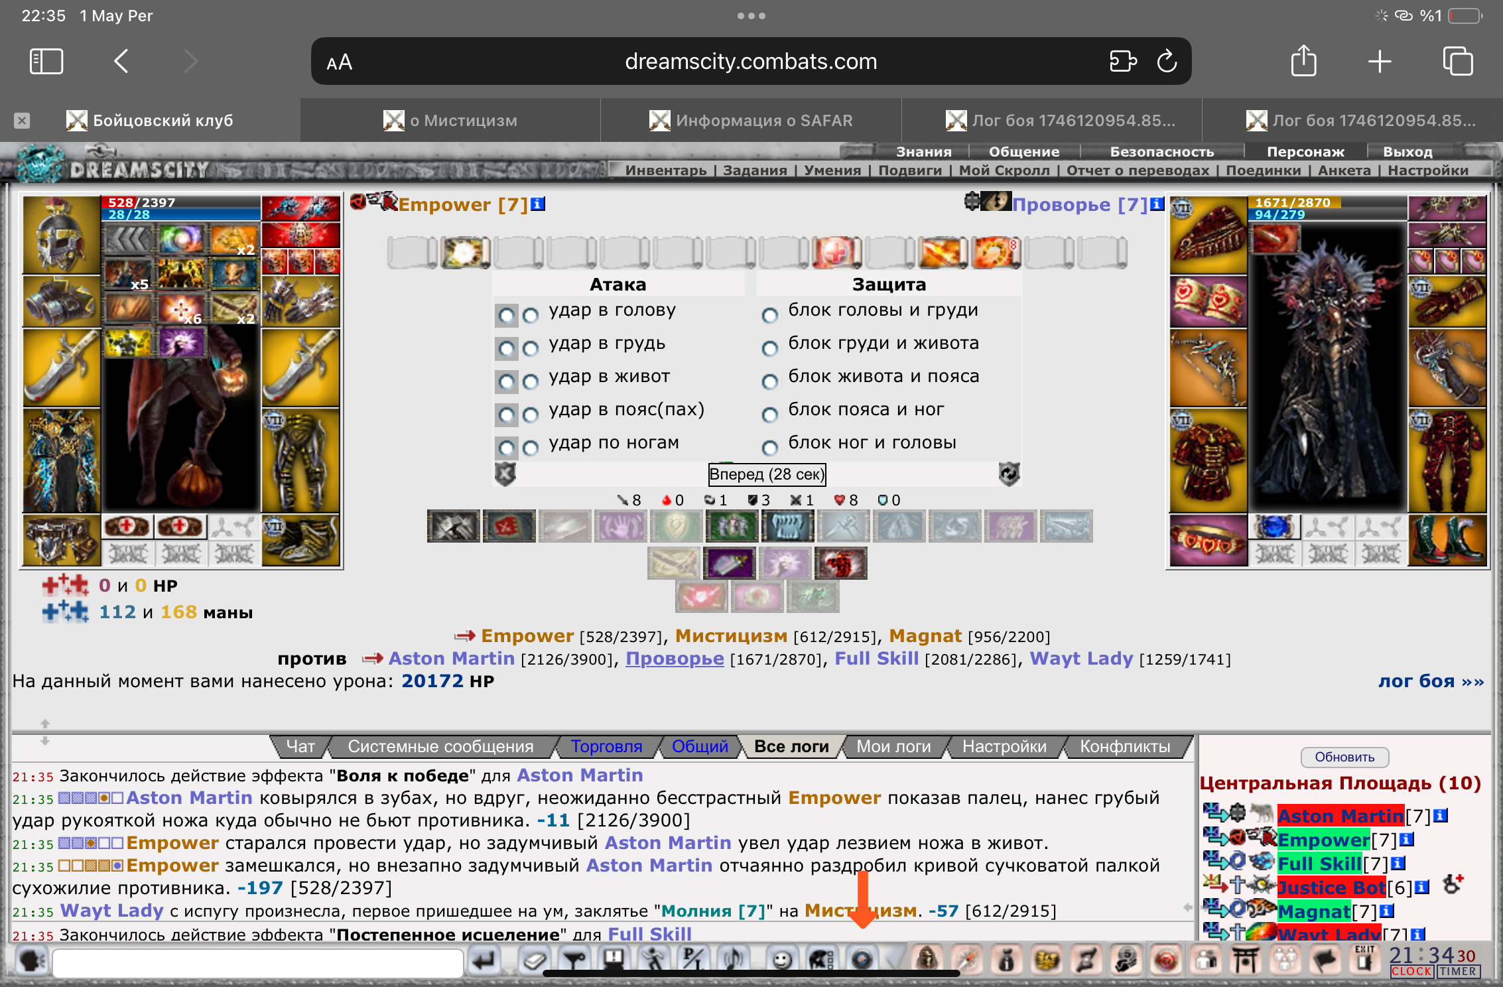Open new Safari tab with plus
1503x987 pixels.
tap(1380, 61)
